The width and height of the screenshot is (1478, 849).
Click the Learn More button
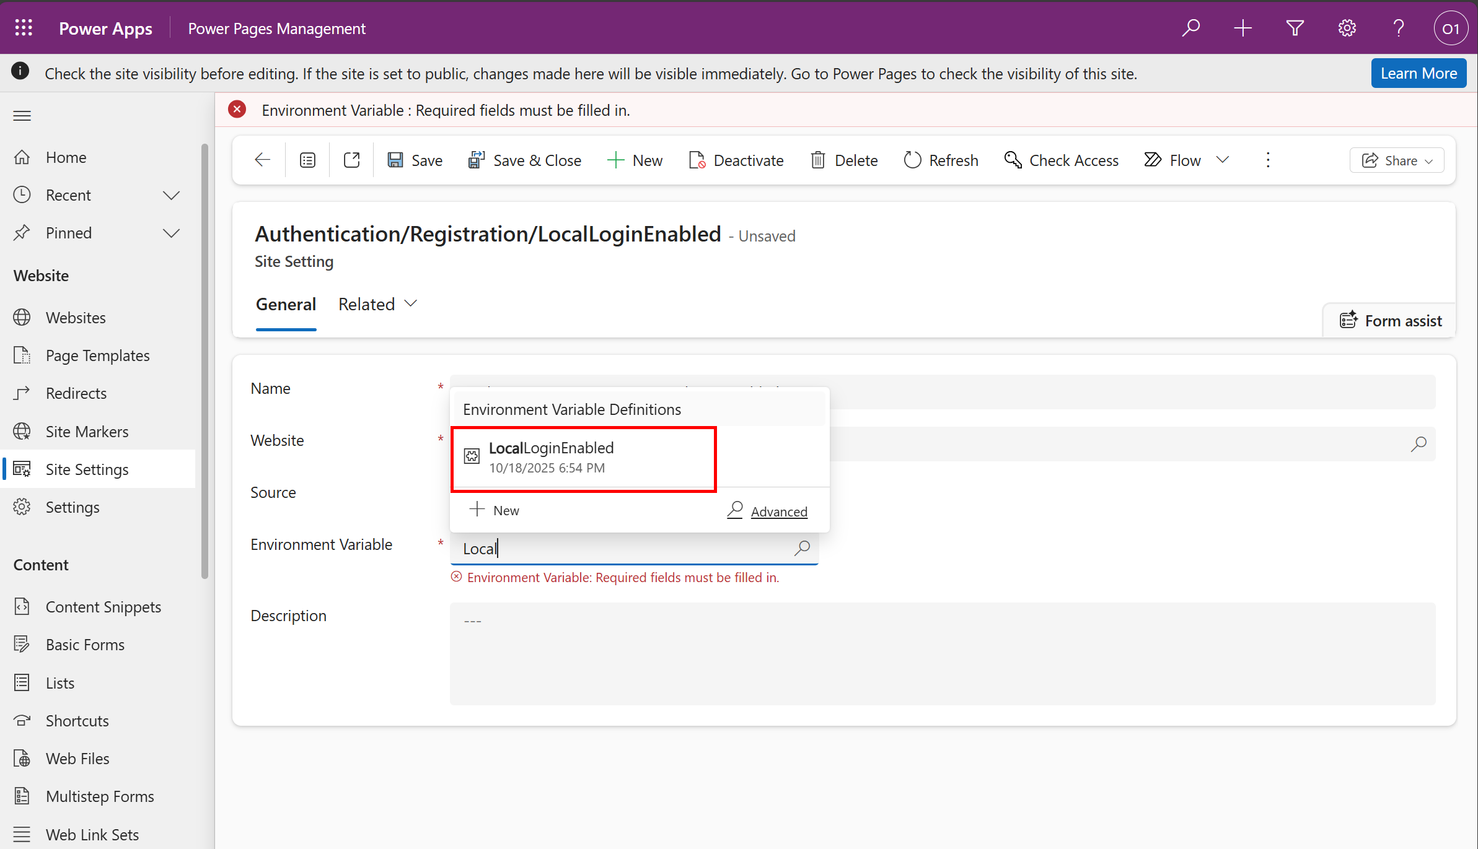1419,72
